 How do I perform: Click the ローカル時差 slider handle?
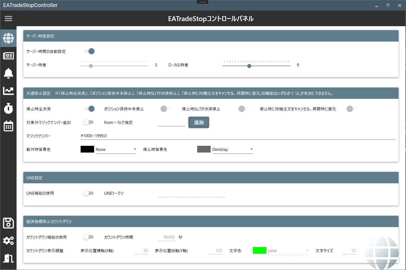pos(249,66)
